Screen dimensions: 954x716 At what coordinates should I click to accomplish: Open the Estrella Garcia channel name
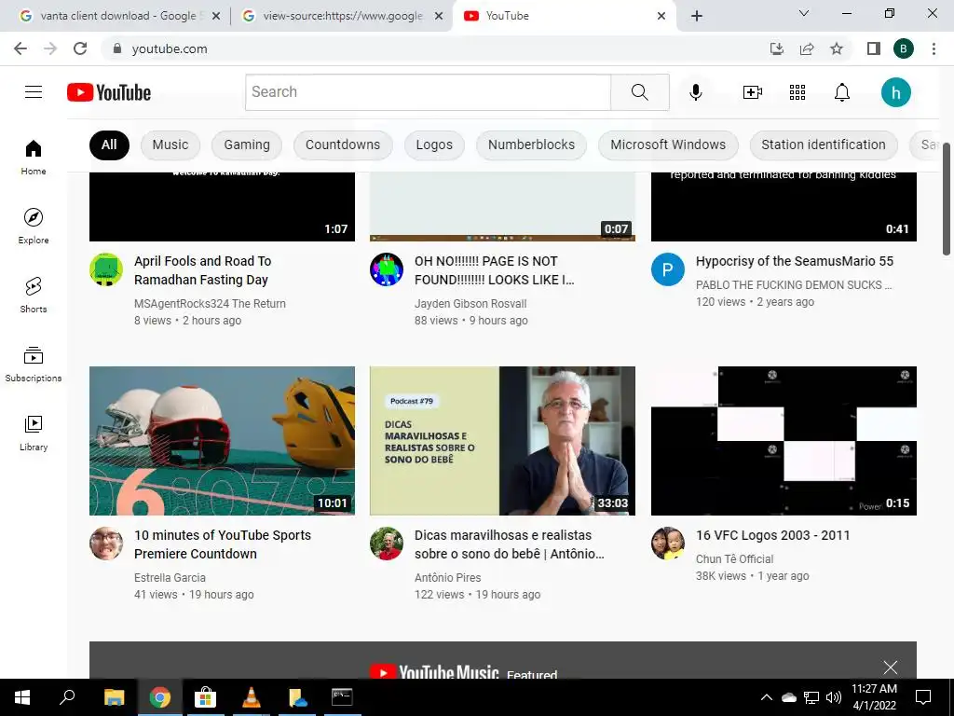(170, 577)
